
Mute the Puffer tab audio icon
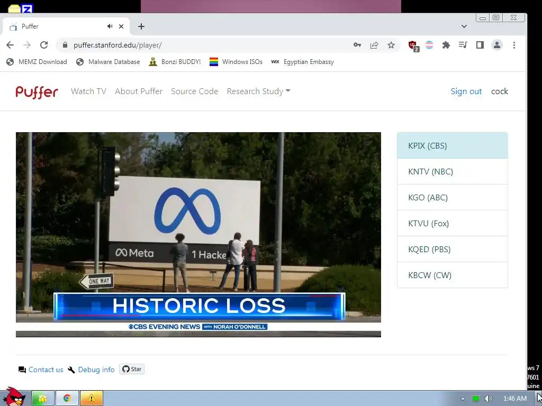[x=110, y=26]
